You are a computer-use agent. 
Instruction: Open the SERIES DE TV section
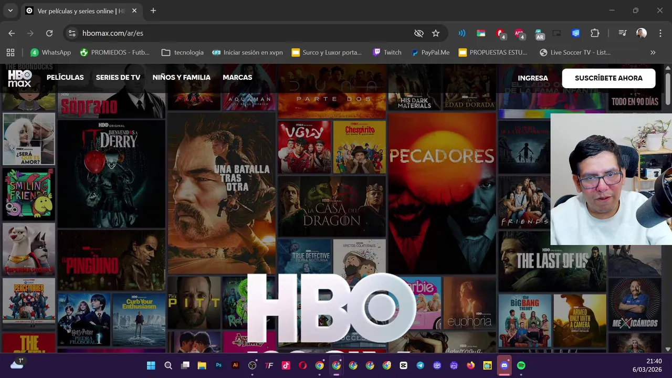(x=118, y=77)
